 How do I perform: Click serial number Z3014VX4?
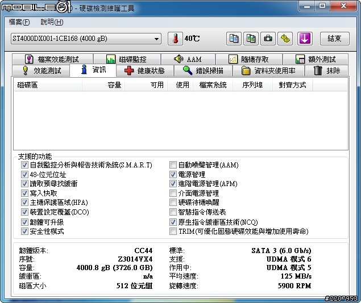pyautogui.click(x=135, y=259)
